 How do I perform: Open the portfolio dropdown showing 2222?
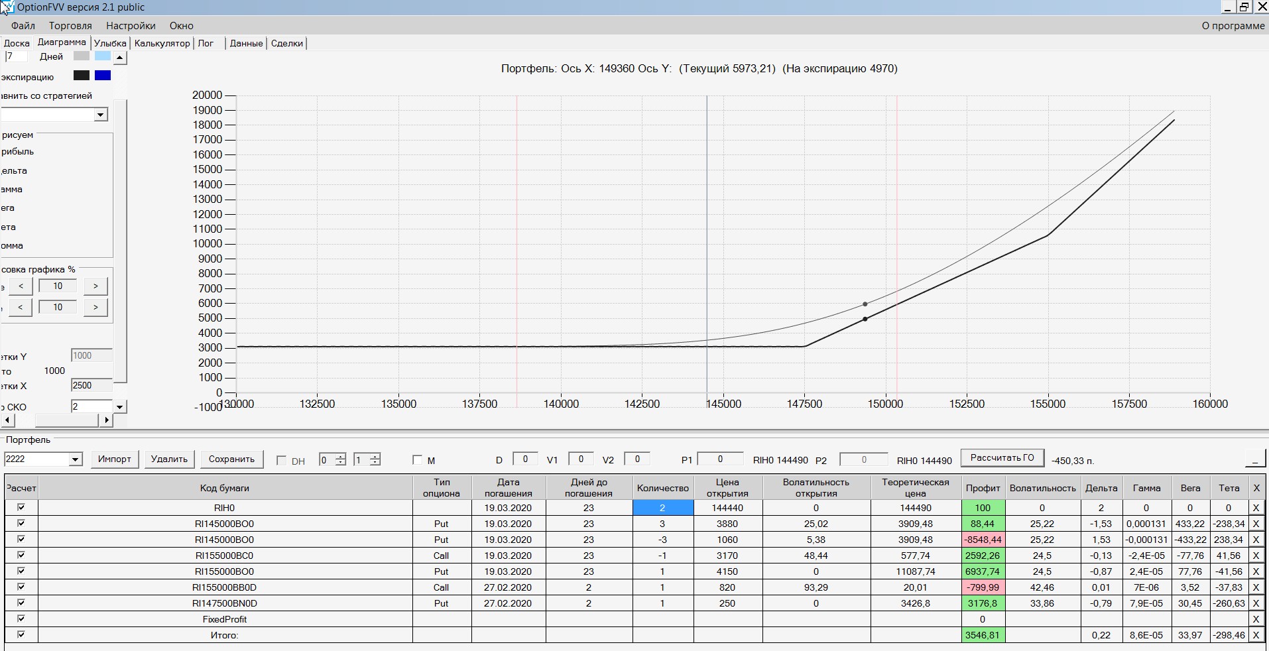(x=76, y=459)
